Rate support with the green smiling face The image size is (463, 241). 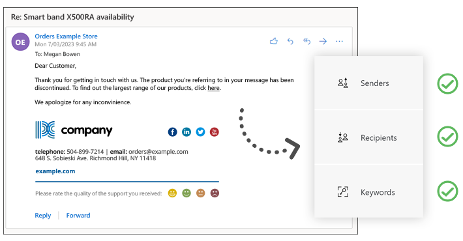click(x=187, y=193)
